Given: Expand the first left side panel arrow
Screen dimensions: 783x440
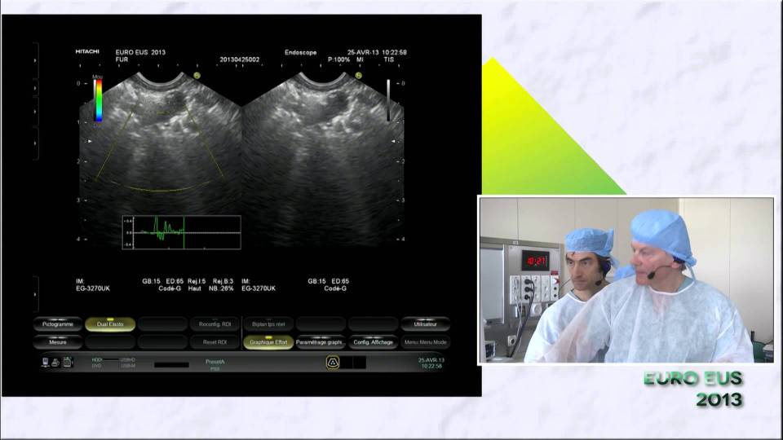Looking at the screenshot, I should point(35,60).
